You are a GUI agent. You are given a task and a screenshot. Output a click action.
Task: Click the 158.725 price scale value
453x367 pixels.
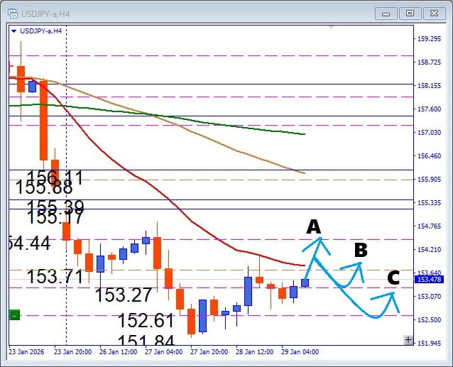430,62
